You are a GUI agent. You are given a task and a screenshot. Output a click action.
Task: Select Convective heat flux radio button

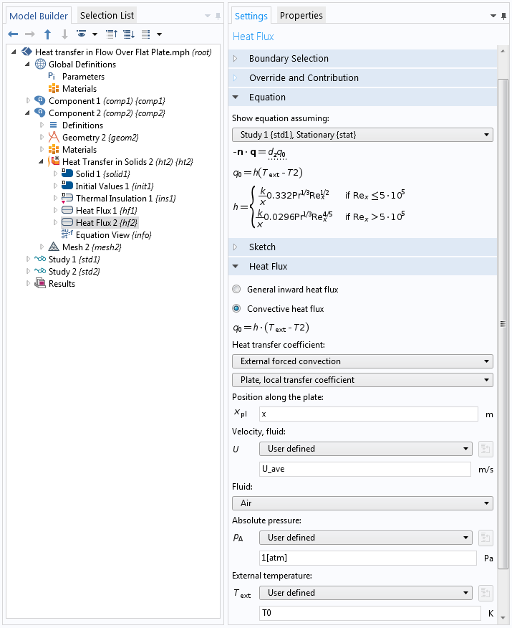(236, 308)
